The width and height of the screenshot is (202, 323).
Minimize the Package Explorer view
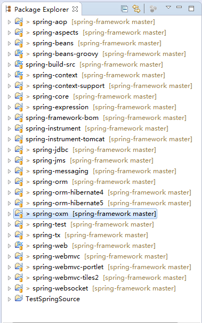pos(179,7)
